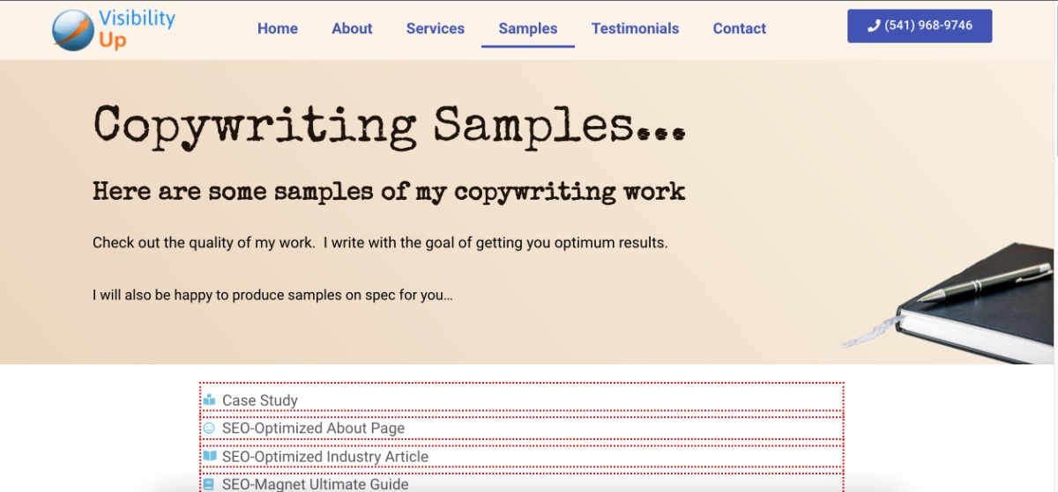Image resolution: width=1058 pixels, height=492 pixels.
Task: Open the About menu item
Action: coord(352,28)
